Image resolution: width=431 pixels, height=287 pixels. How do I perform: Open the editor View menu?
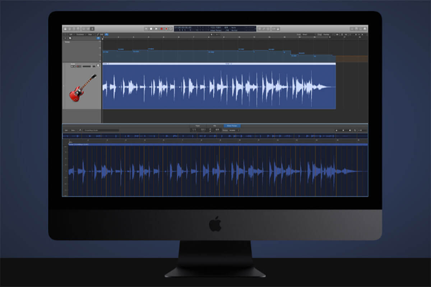coord(73,130)
